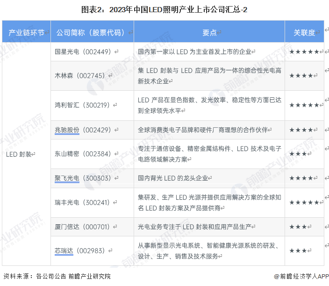
Task: Click the three-star rating for 东山精密
Action: pos(298,154)
